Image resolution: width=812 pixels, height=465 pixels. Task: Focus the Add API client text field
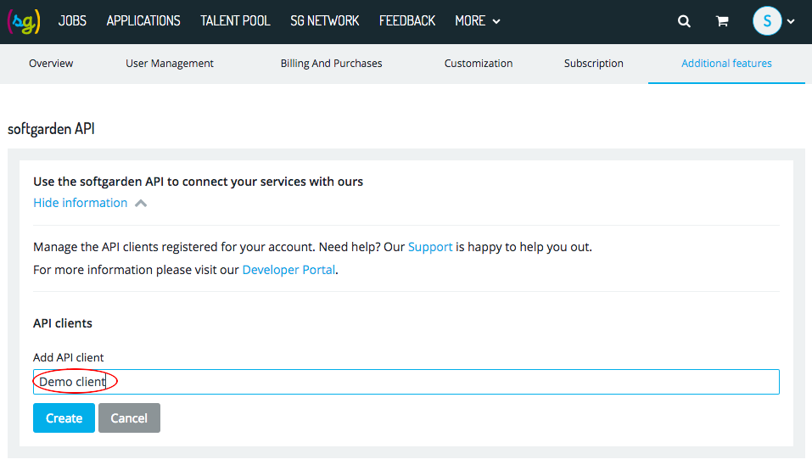pyautogui.click(x=406, y=382)
